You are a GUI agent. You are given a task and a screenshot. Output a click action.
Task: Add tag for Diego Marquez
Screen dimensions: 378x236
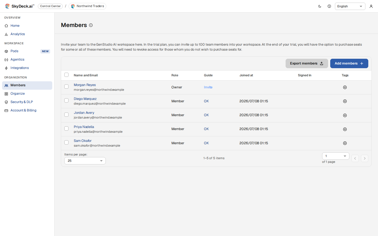pyautogui.click(x=345, y=101)
